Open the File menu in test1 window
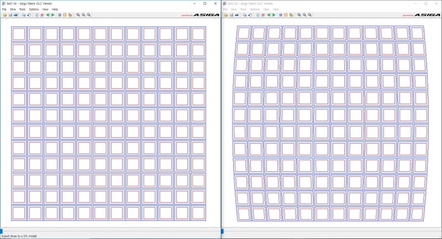Screen dimensions: 442x239 (x=4, y=9)
